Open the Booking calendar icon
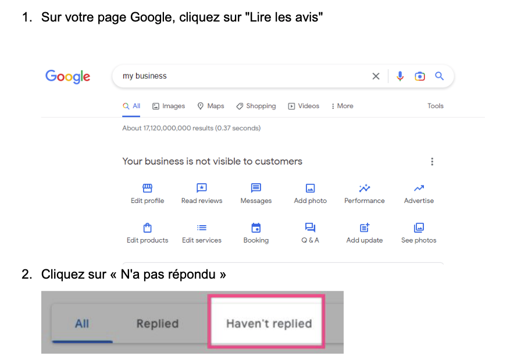Viewport: 528px width, 356px height. click(256, 227)
